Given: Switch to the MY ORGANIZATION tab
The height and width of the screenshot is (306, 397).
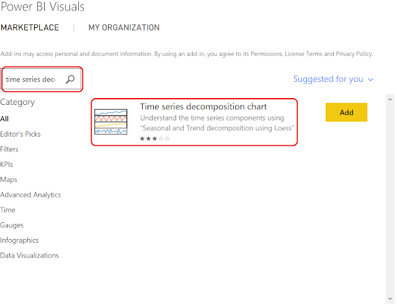Looking at the screenshot, I should click(124, 27).
